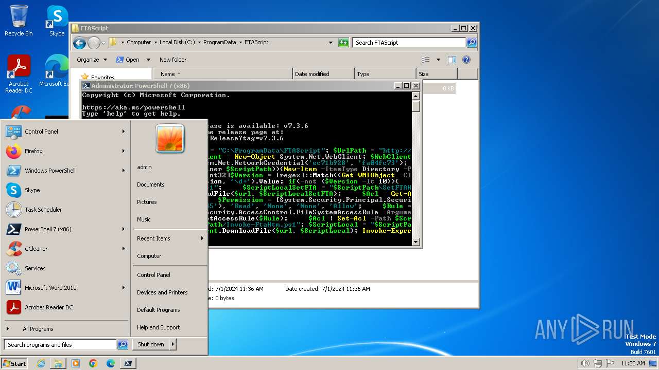Open Task Scheduler from Start menu

[x=65, y=210]
